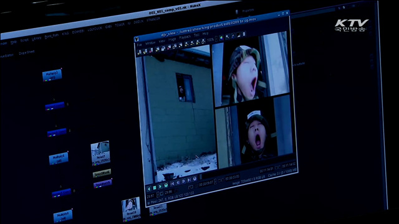The height and width of the screenshot is (224, 399).
Task: Click the Read7 node thumbnail
Action: click(100, 153)
